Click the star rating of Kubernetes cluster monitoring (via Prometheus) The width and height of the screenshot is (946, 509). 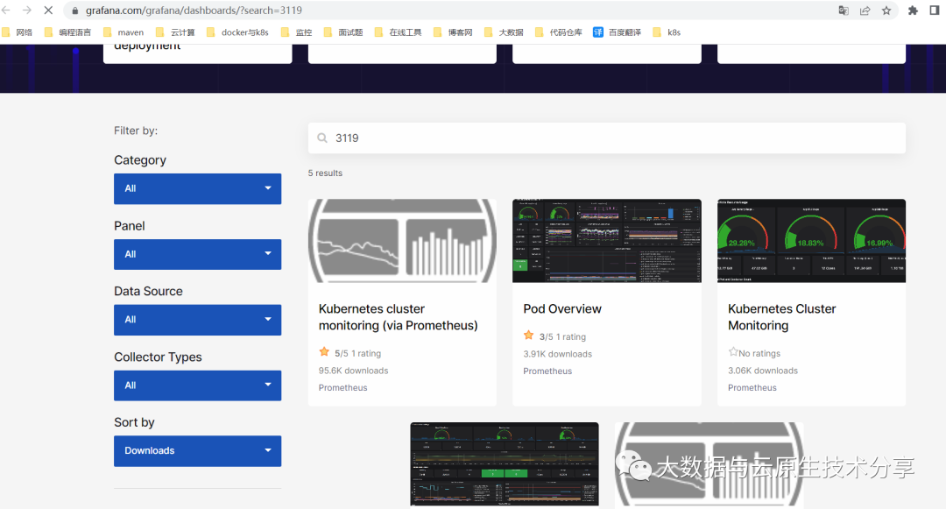point(324,352)
